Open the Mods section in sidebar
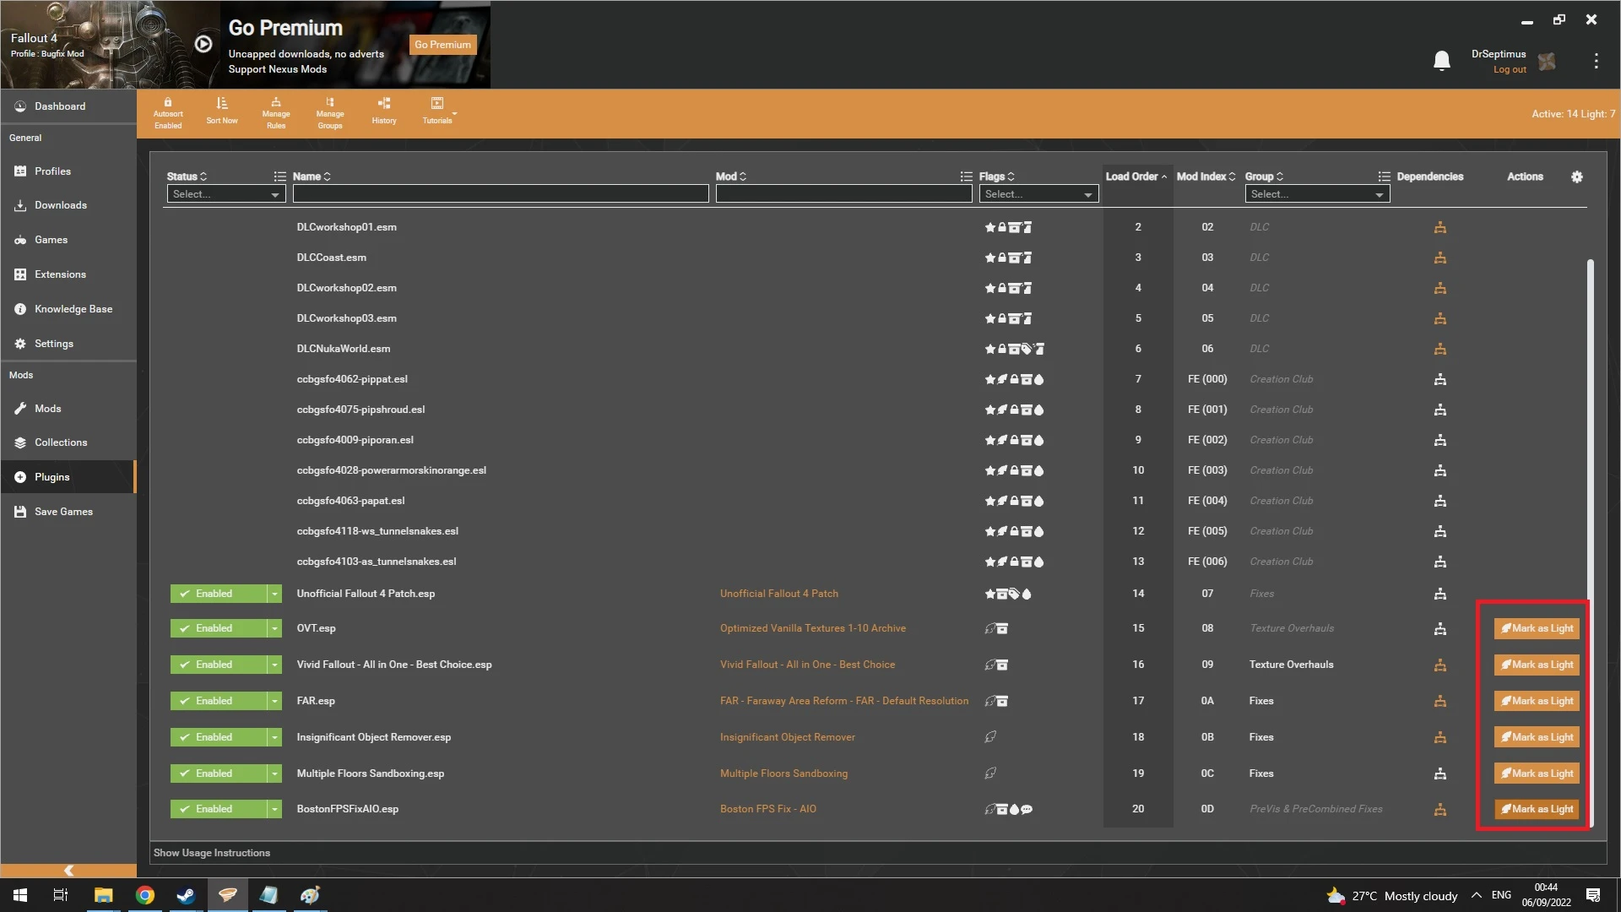1621x912 pixels. pos(46,408)
